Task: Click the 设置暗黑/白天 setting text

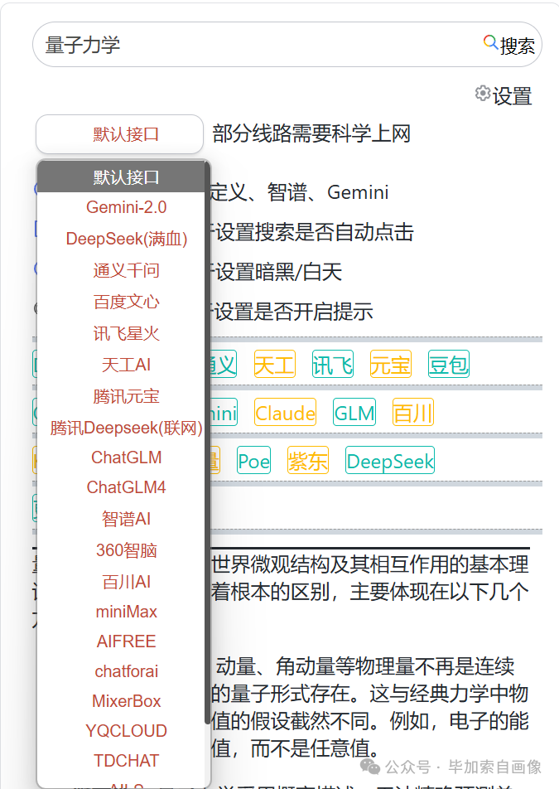Action: coord(278,272)
